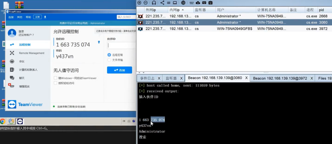Open listeners via the headphones icon
Screen dimensions: 332x144
[x=154, y=3]
